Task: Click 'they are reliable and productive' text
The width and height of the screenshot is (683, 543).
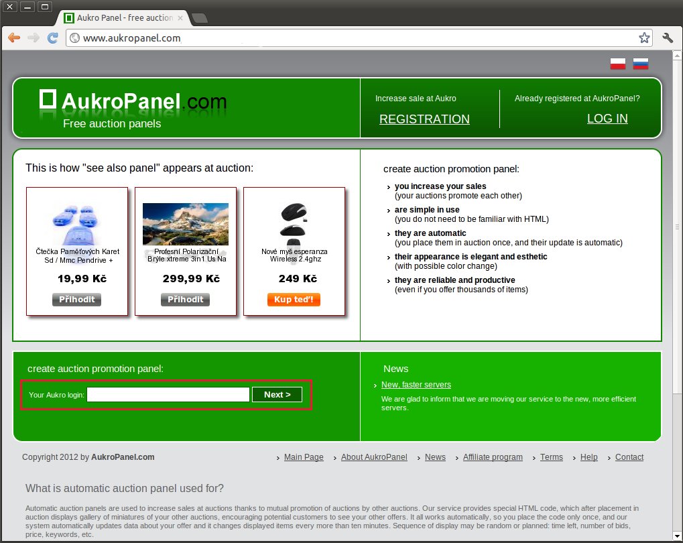Action: point(454,280)
